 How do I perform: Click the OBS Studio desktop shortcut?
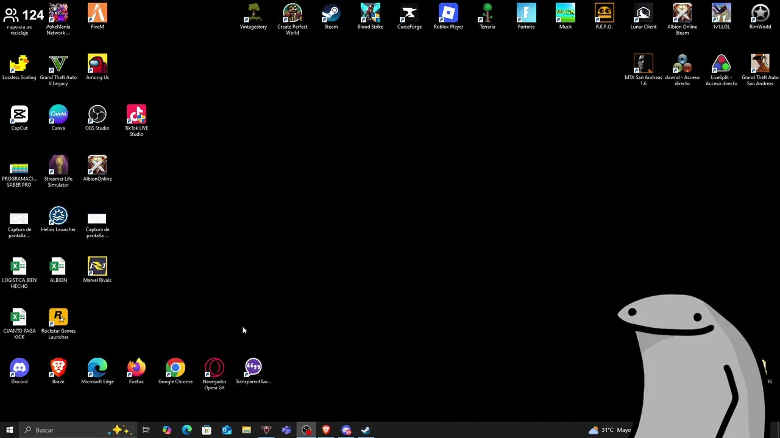[97, 118]
